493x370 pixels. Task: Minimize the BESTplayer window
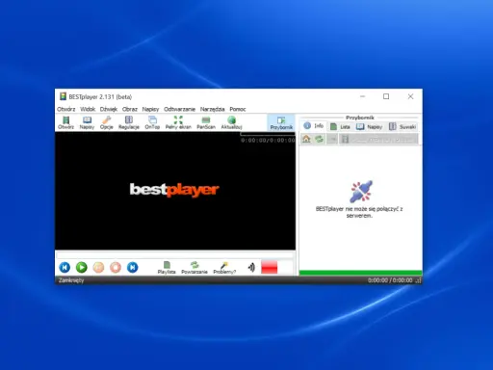click(363, 96)
